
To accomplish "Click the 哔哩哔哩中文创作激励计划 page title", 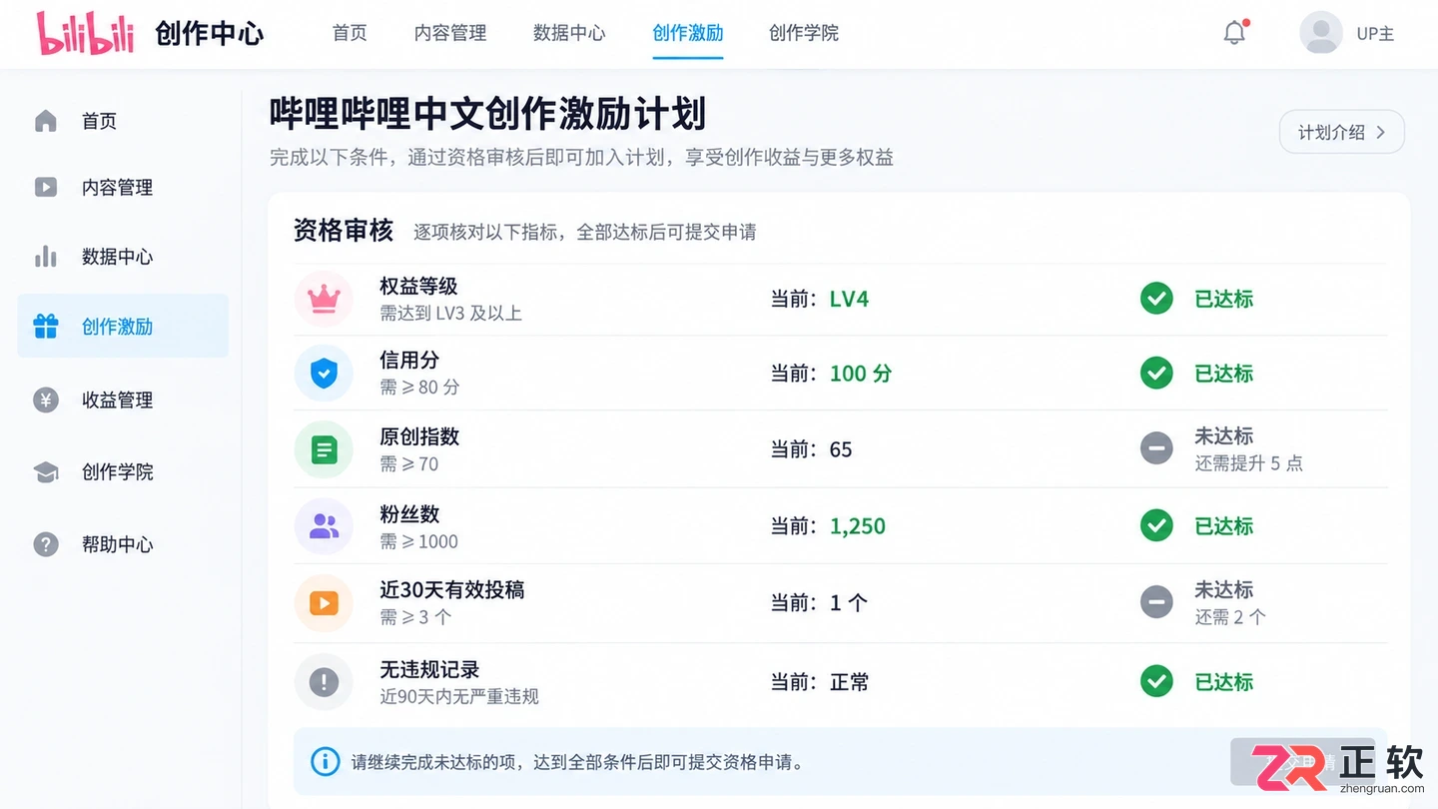I will tap(487, 114).
